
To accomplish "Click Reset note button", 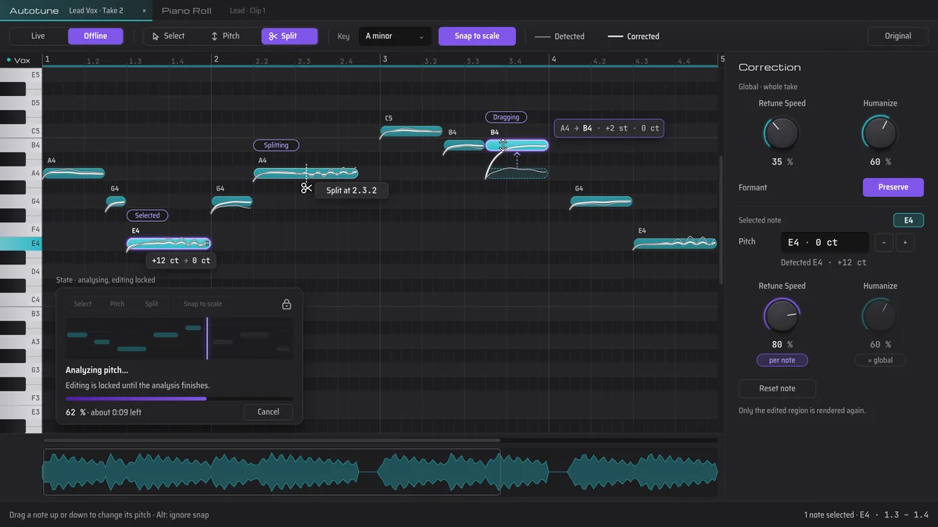I will 777,388.
